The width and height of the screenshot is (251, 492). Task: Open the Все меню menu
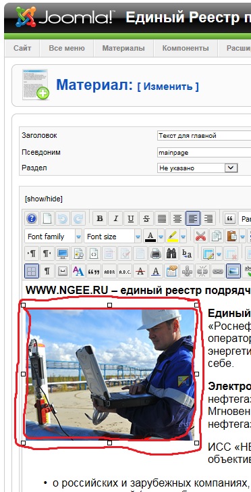pyautogui.click(x=67, y=49)
